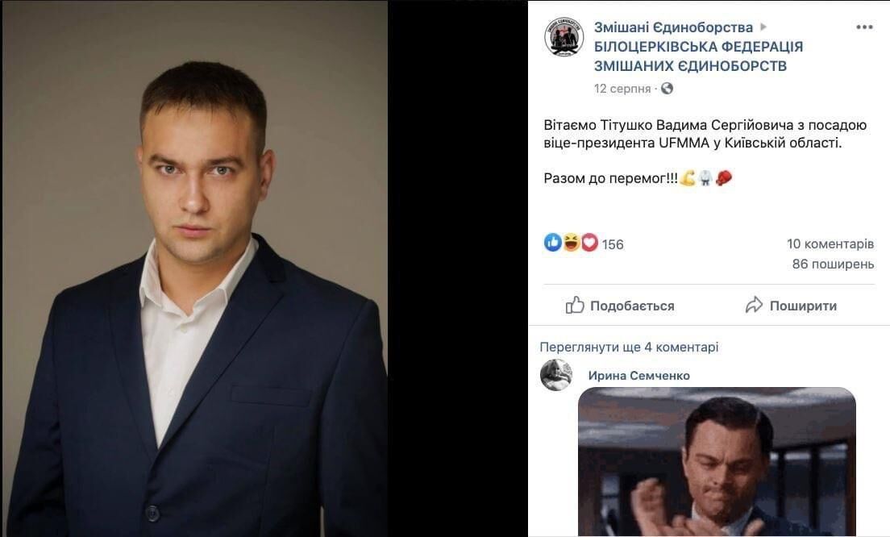Click the clapping man GIF in comment
Image resolution: width=890 pixels, height=537 pixels.
717,462
